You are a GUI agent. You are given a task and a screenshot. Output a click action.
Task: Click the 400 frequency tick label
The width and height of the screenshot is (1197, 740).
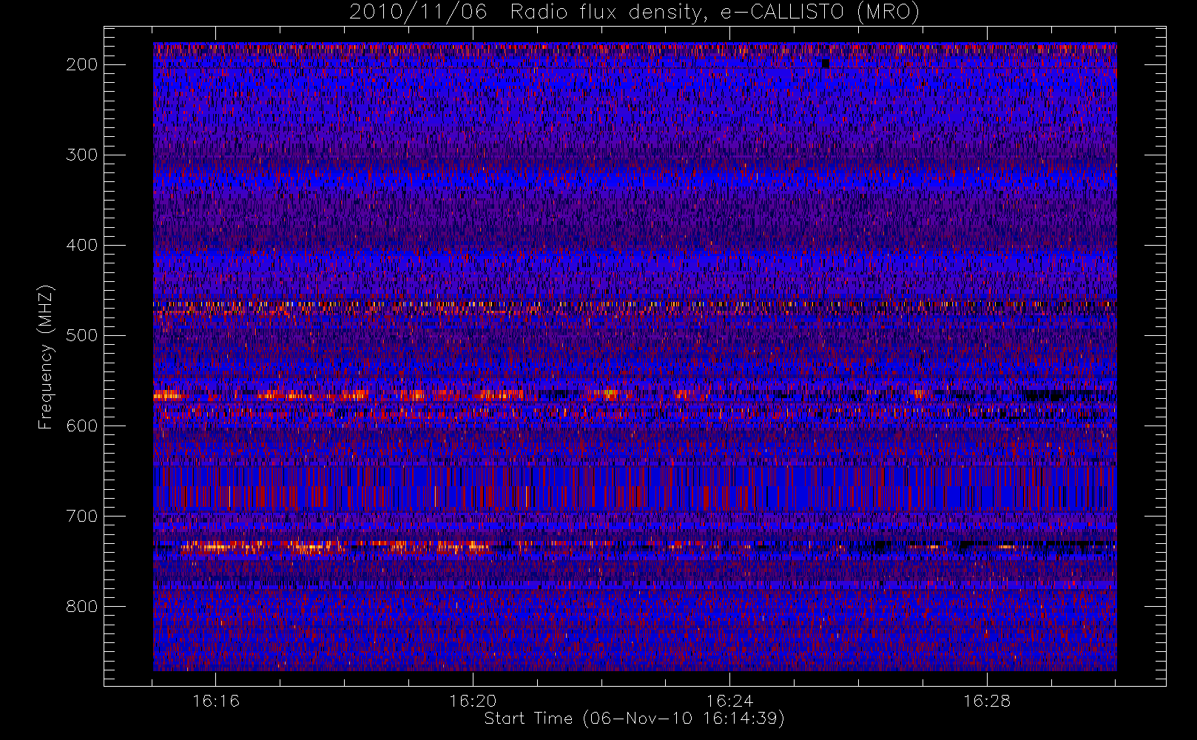pyautogui.click(x=82, y=245)
